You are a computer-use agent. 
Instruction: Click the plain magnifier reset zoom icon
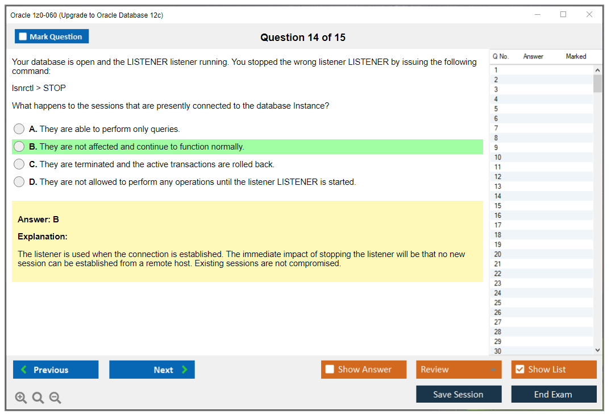tap(38, 398)
